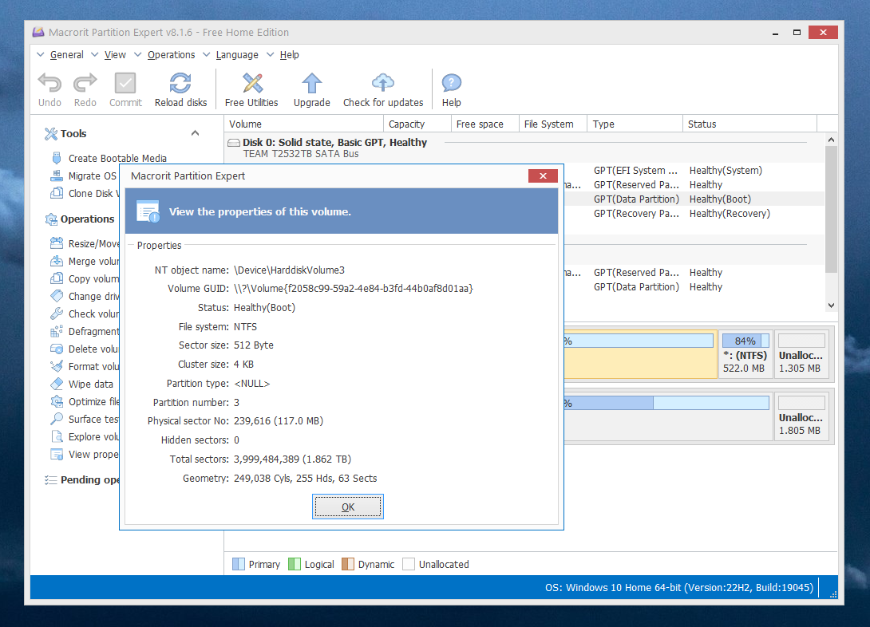Open the Help menu
This screenshot has width=870, height=627.
point(289,55)
